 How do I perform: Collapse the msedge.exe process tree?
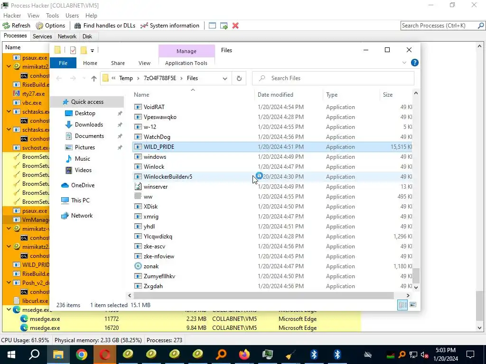tap(9, 310)
